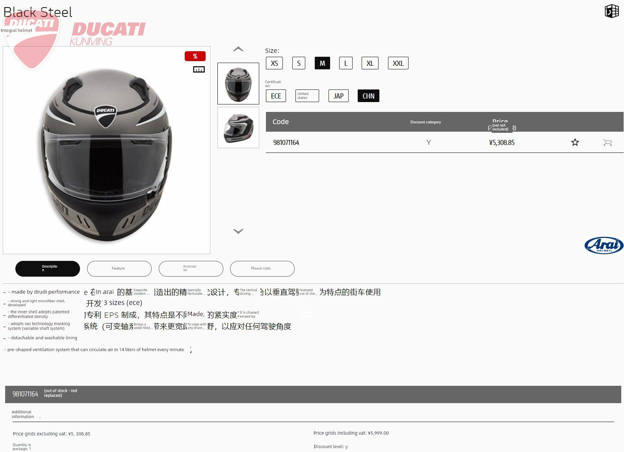Click product code 981071164 in the table
This screenshot has height=452, width=624.
pyautogui.click(x=286, y=143)
